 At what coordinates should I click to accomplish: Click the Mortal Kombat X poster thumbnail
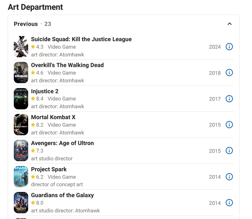[21, 125]
